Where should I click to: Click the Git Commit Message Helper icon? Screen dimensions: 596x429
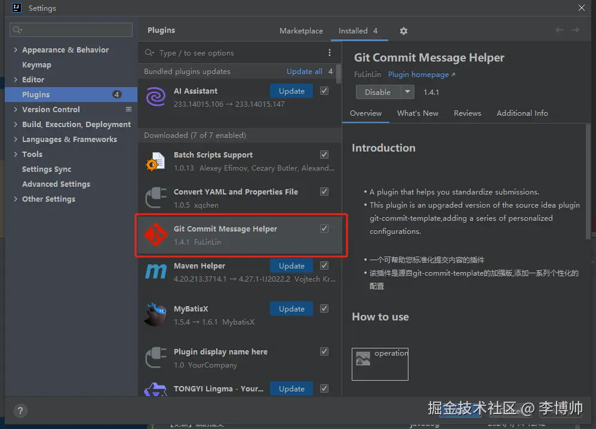tap(156, 234)
